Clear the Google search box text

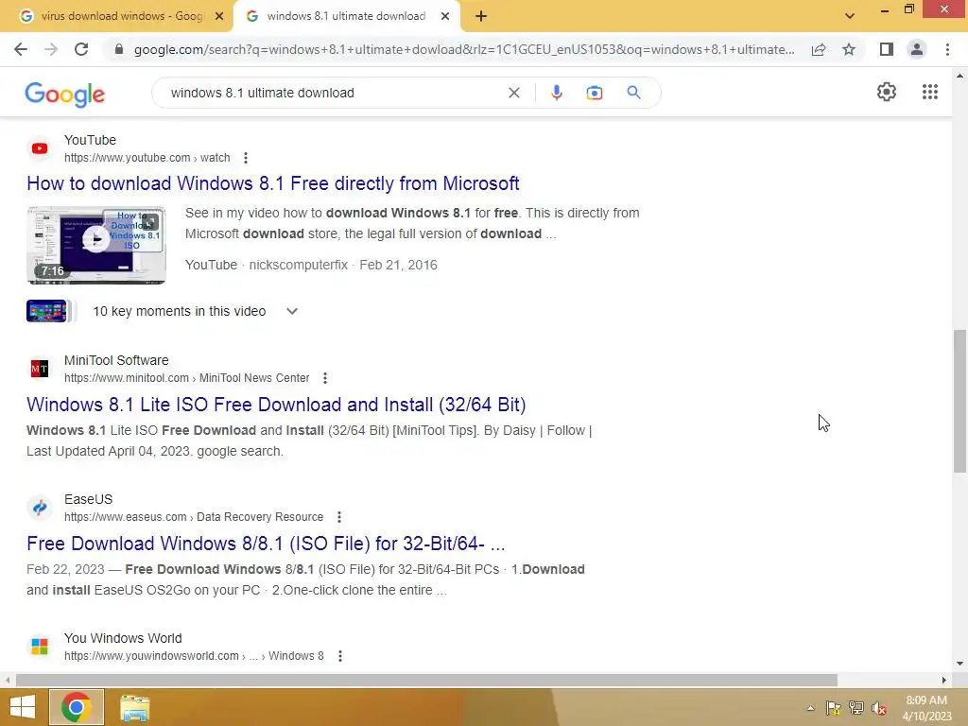tap(513, 93)
